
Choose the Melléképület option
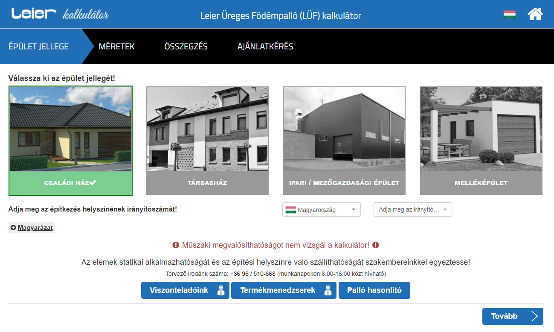click(481, 141)
